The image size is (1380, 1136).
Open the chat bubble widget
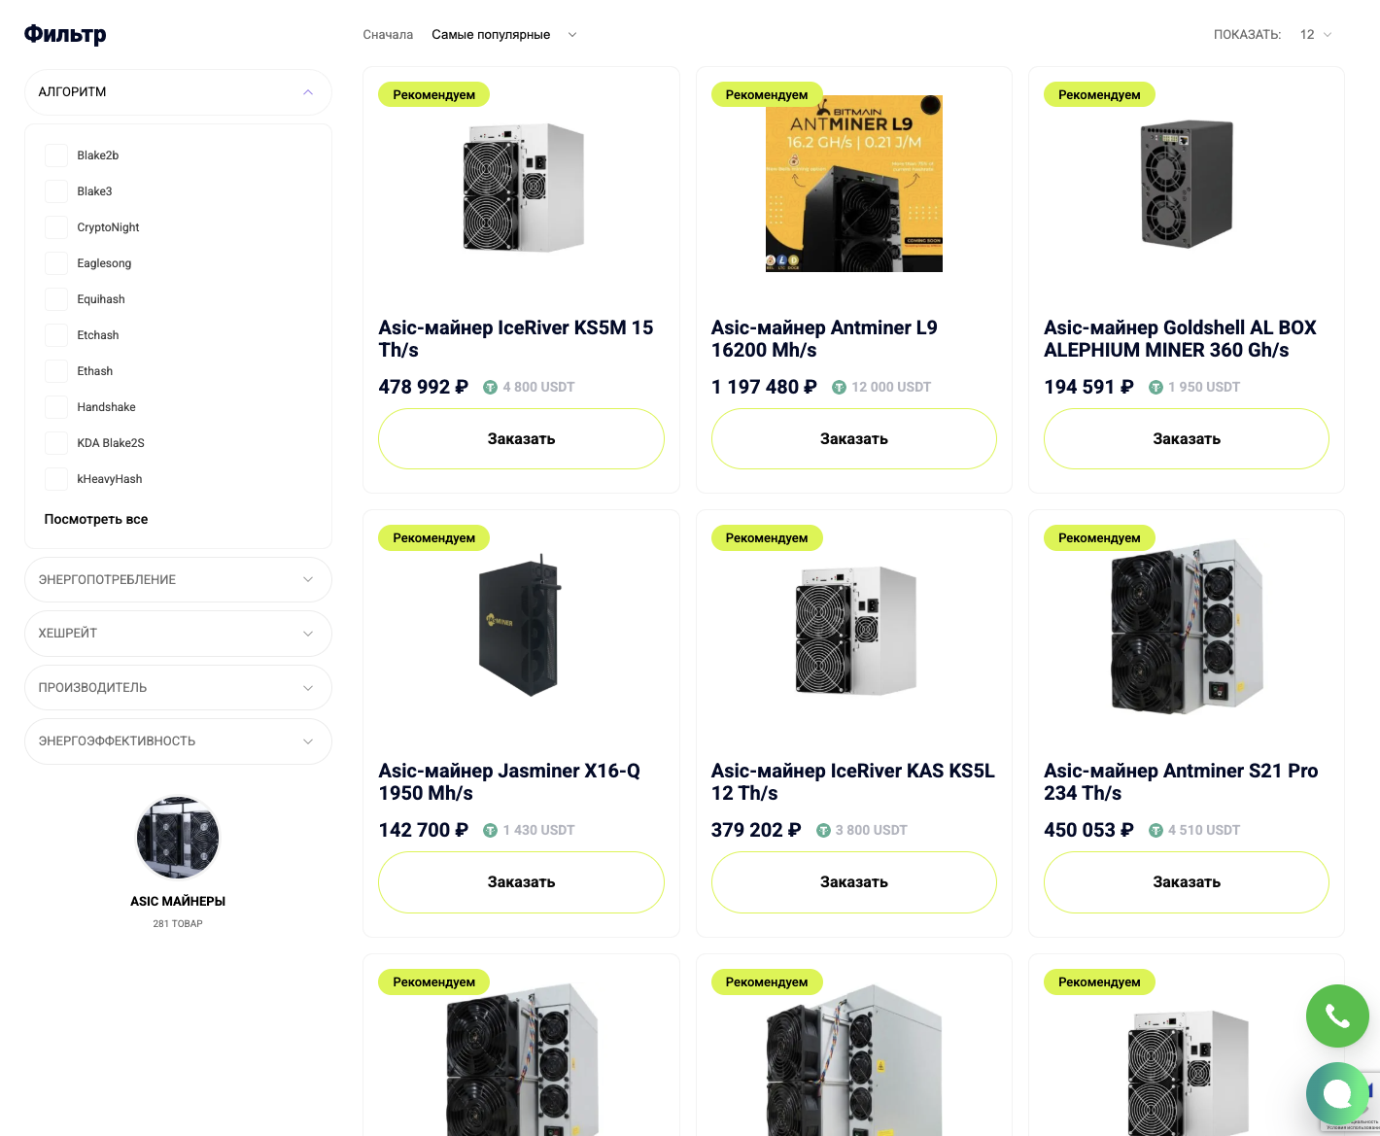(x=1337, y=1094)
